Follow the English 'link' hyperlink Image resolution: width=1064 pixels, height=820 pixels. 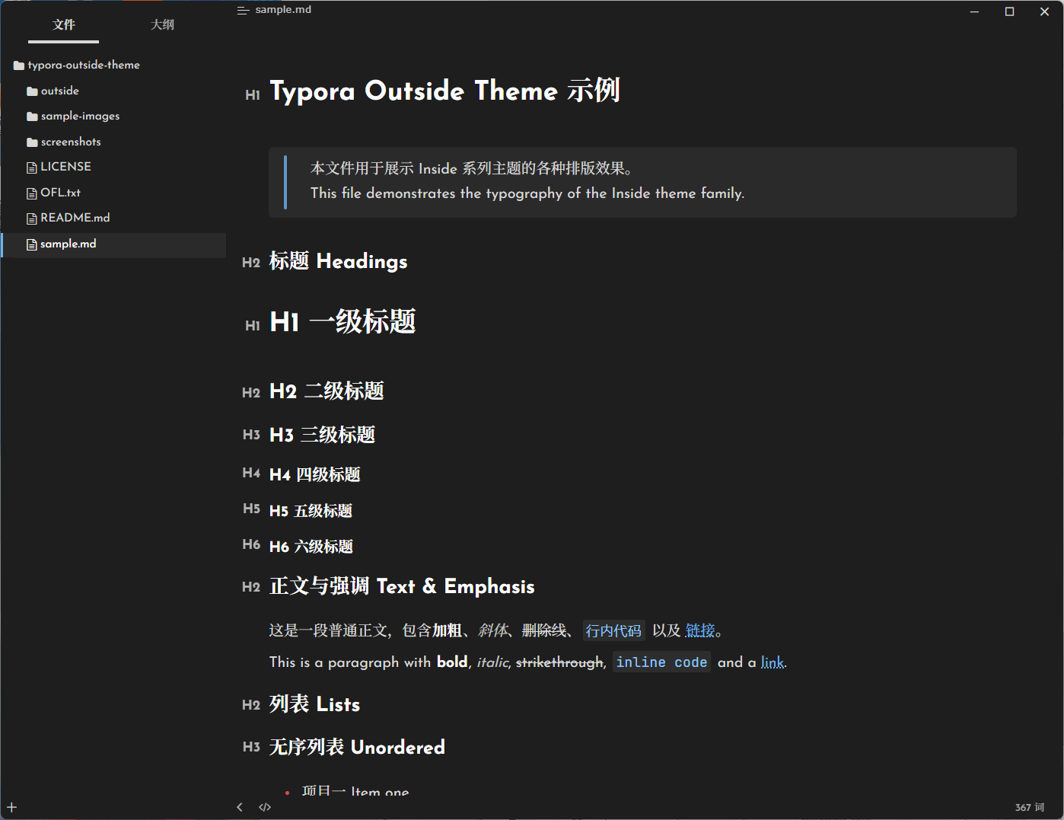tap(773, 662)
